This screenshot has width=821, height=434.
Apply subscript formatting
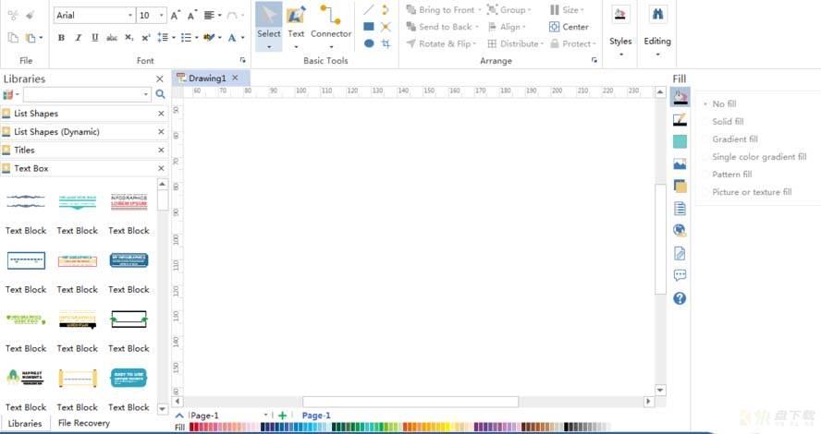(129, 38)
